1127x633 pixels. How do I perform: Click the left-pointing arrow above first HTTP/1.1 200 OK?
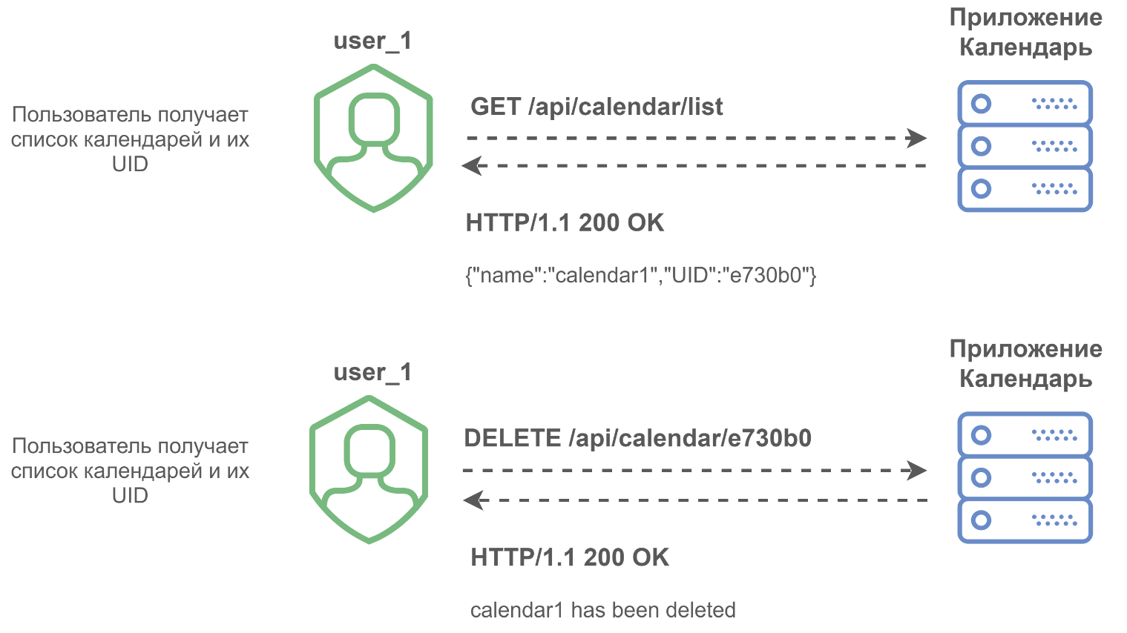point(693,165)
